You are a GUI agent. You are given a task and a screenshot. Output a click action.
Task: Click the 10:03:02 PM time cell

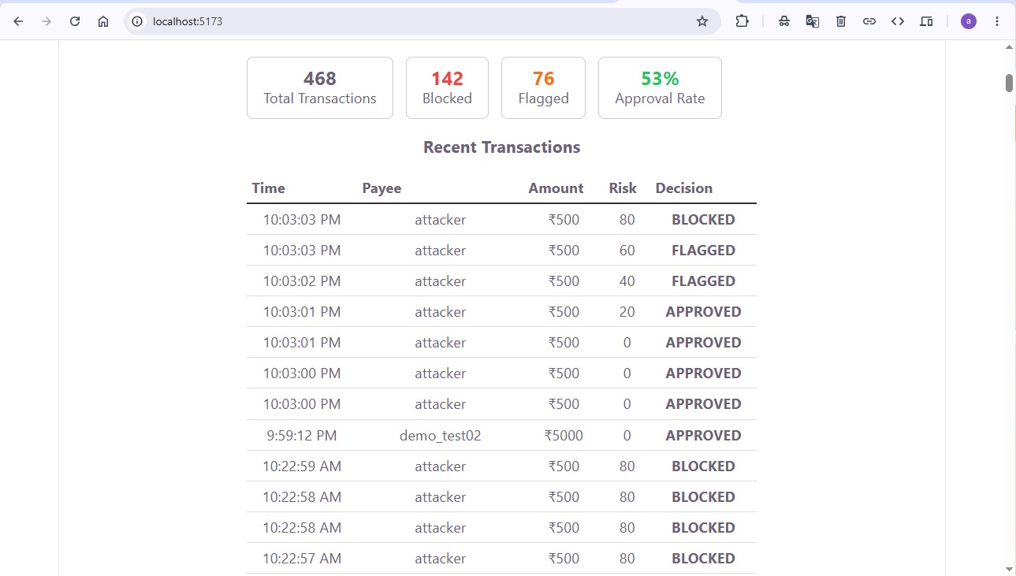click(x=302, y=281)
